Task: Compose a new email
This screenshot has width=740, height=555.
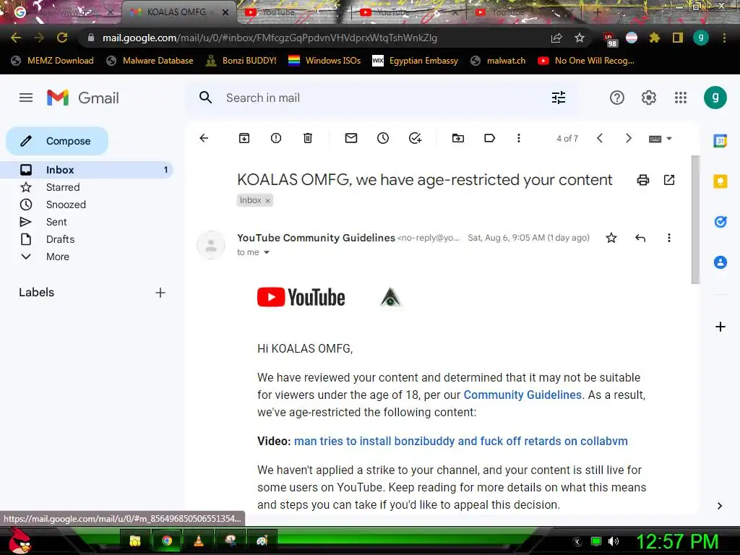Action: click(57, 141)
